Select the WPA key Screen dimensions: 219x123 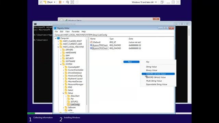[70, 110]
